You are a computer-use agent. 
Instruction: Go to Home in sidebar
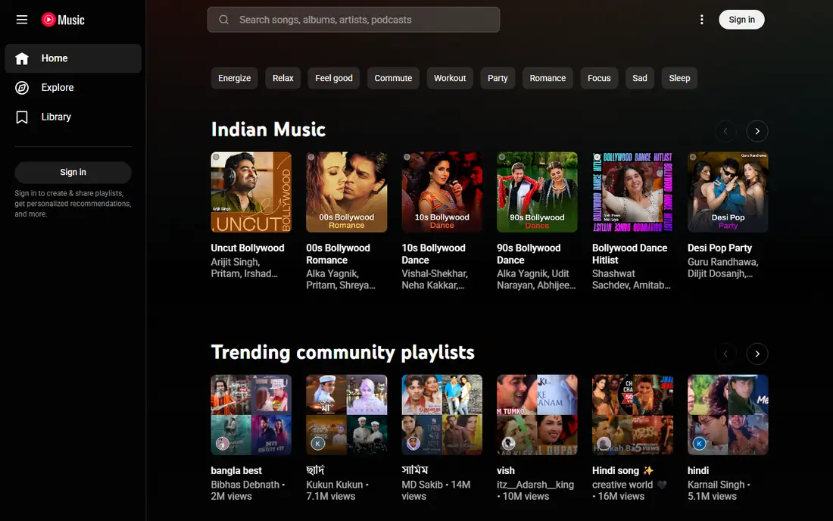coord(73,58)
